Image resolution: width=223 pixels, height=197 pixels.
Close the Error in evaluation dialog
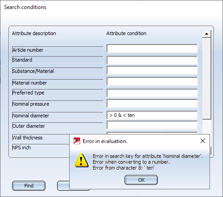coord(203,141)
